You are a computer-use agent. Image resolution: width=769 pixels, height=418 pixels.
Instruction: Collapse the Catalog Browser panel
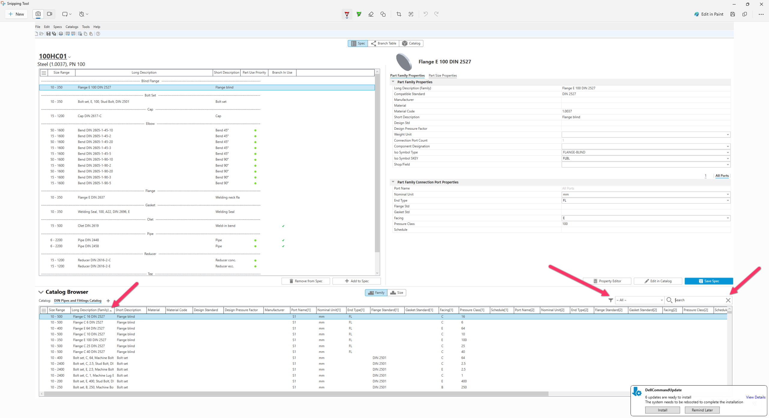(41, 292)
